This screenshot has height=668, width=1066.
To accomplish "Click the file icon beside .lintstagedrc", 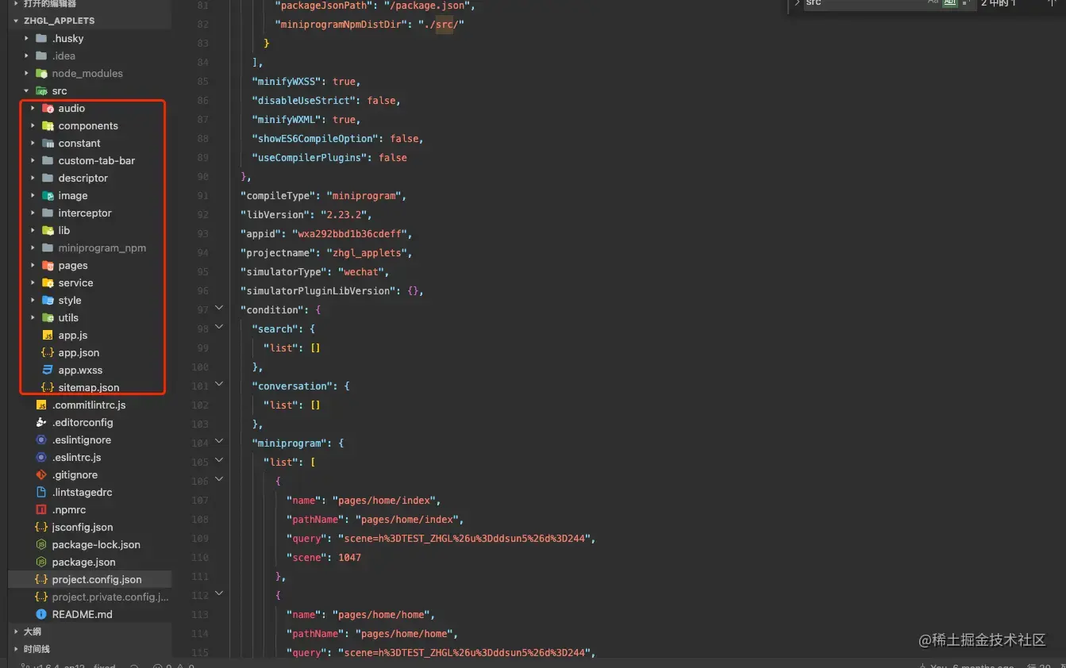I will point(41,492).
